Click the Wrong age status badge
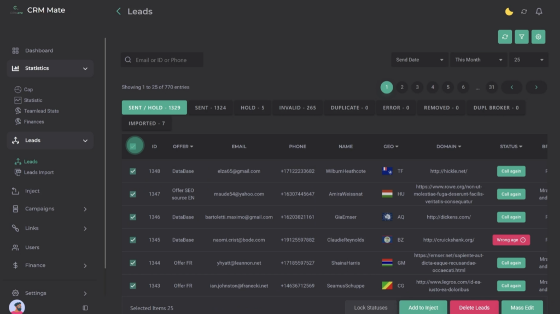Viewport: 560px width, 314px height. pyautogui.click(x=511, y=240)
